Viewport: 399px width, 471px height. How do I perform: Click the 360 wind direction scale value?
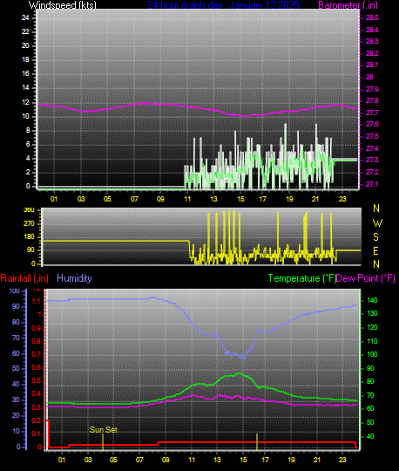[x=29, y=209]
